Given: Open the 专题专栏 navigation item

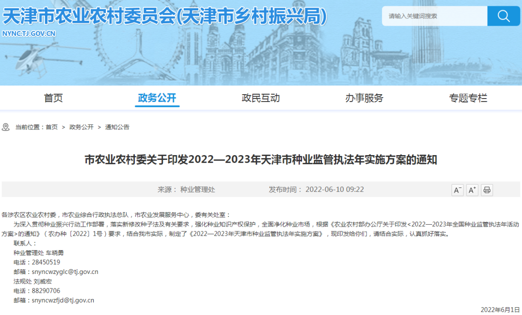Looking at the screenshot, I should (x=467, y=98).
